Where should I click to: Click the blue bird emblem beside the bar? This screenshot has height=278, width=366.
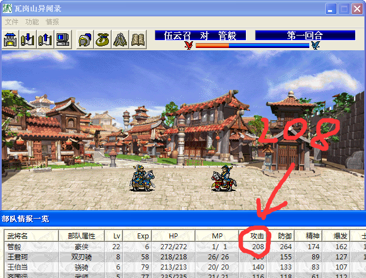315,45
